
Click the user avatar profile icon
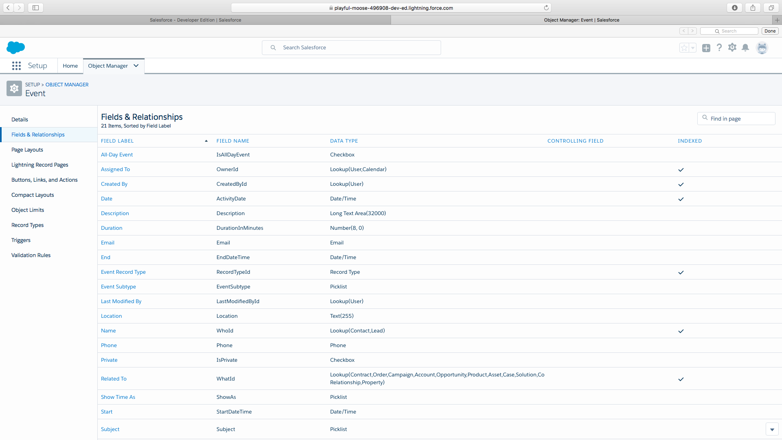(762, 48)
